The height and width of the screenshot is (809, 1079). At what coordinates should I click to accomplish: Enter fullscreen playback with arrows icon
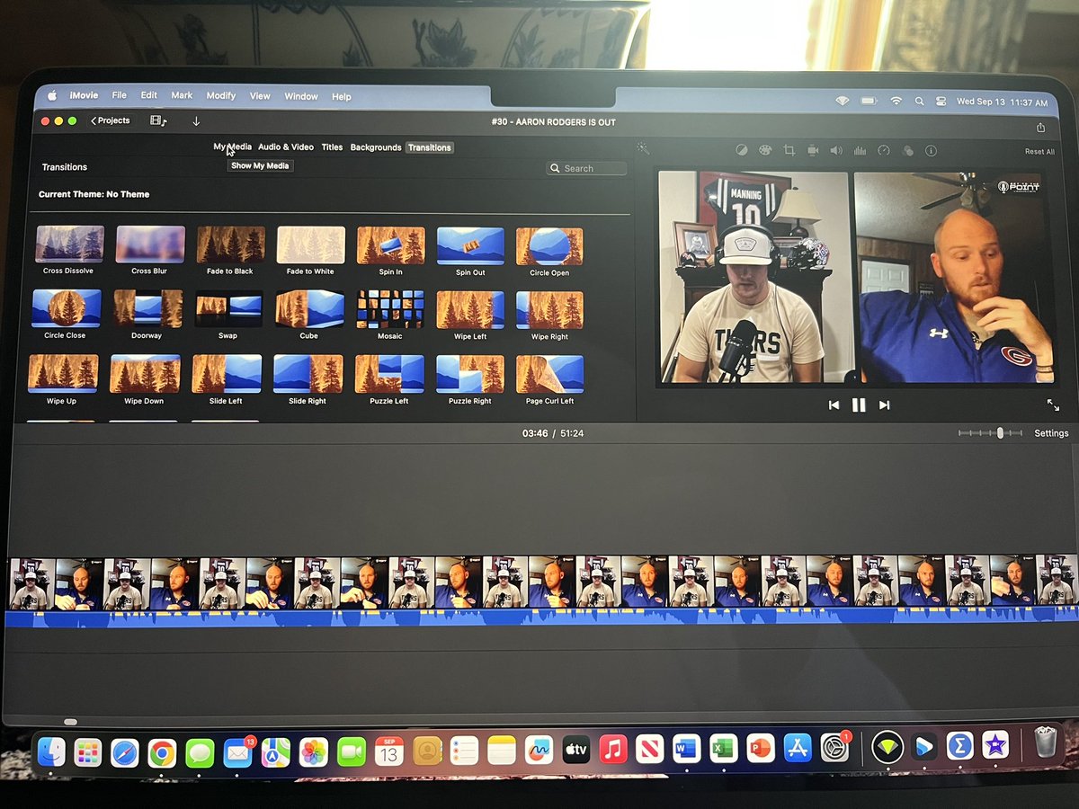(1053, 405)
